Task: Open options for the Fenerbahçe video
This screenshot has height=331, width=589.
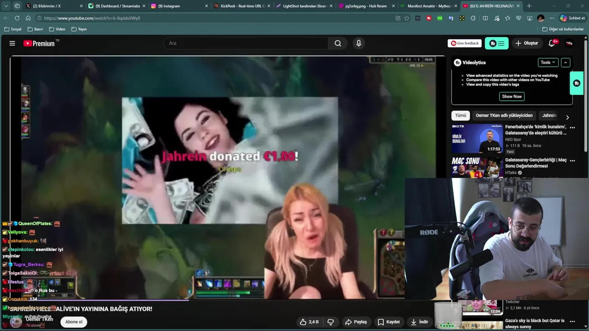Action: [572, 127]
